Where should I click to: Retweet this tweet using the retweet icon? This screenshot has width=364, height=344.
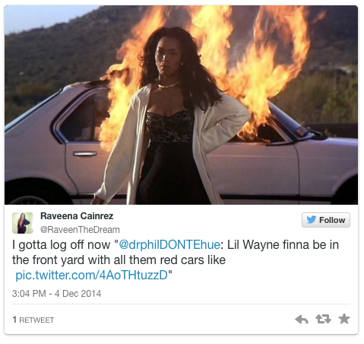click(x=323, y=319)
